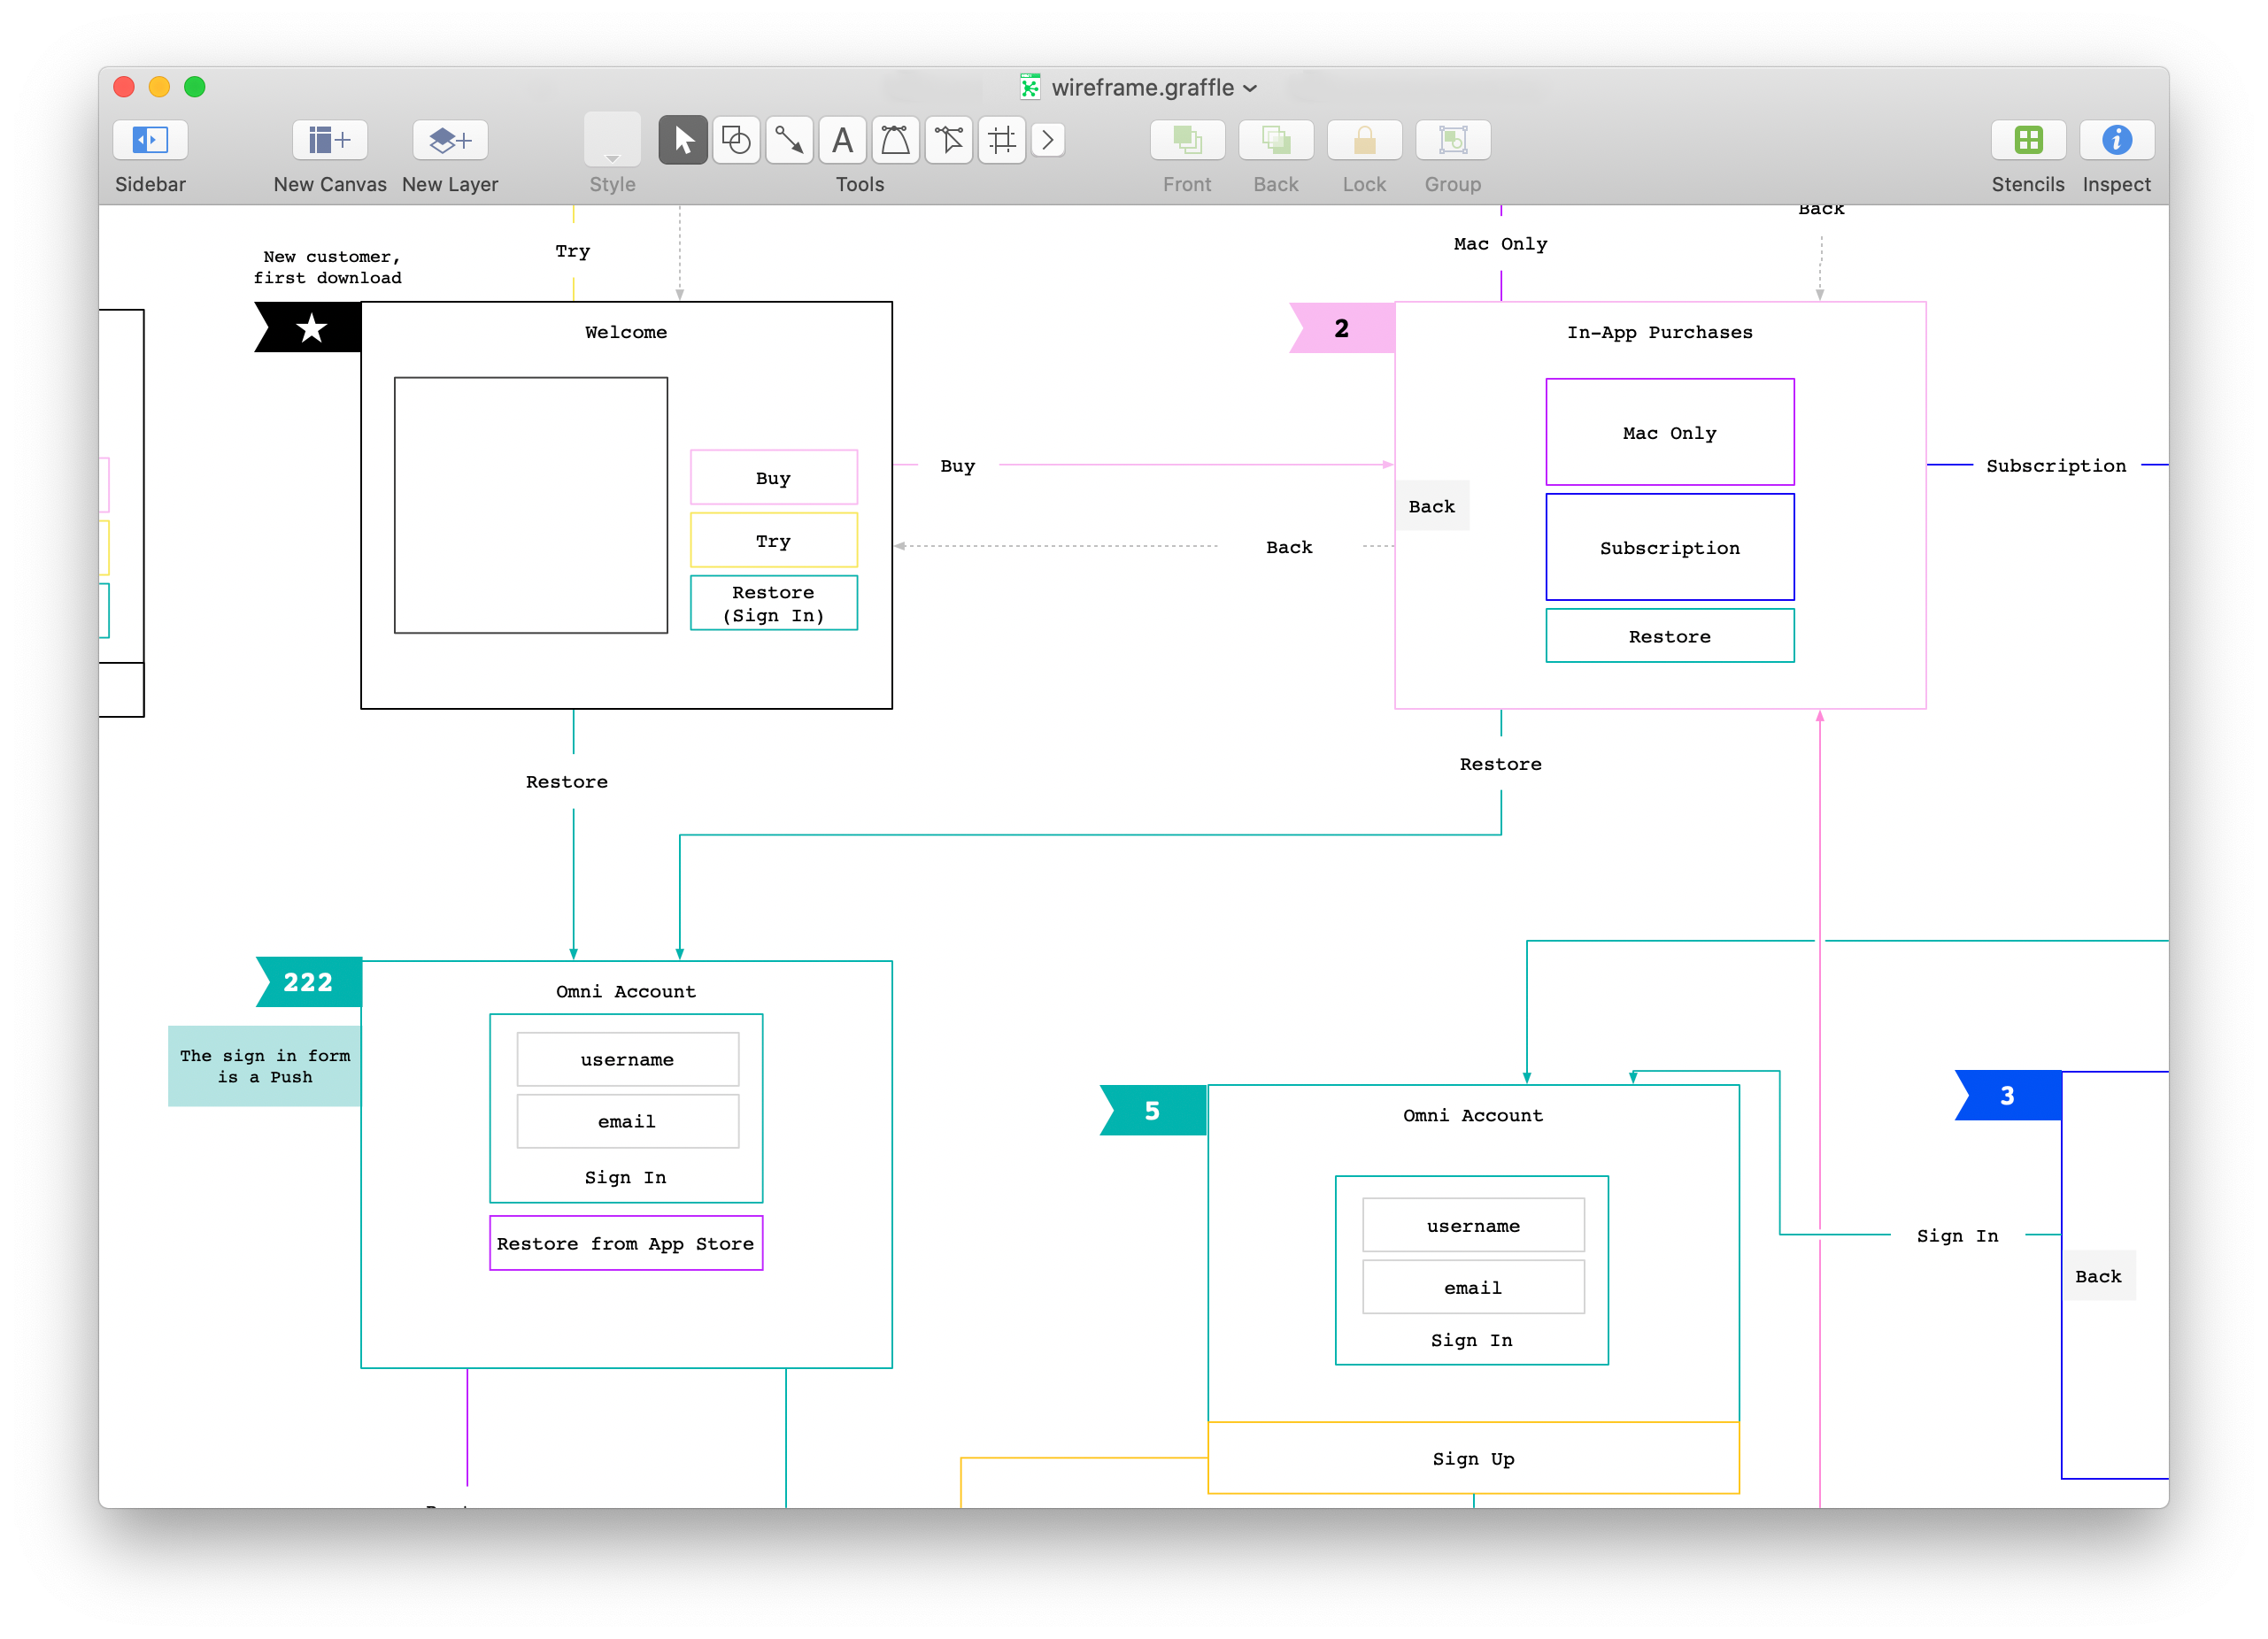Select Sign In text in canvas 222
Image resolution: width=2268 pixels, height=1639 pixels.
626,1177
